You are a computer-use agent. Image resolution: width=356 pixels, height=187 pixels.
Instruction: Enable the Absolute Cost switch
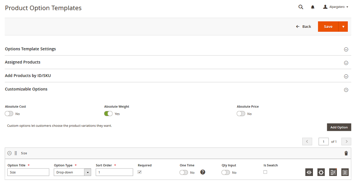[x=9, y=114]
